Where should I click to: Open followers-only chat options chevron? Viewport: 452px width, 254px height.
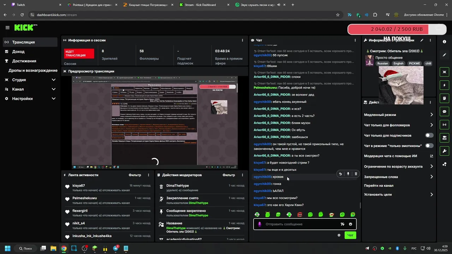click(x=432, y=125)
